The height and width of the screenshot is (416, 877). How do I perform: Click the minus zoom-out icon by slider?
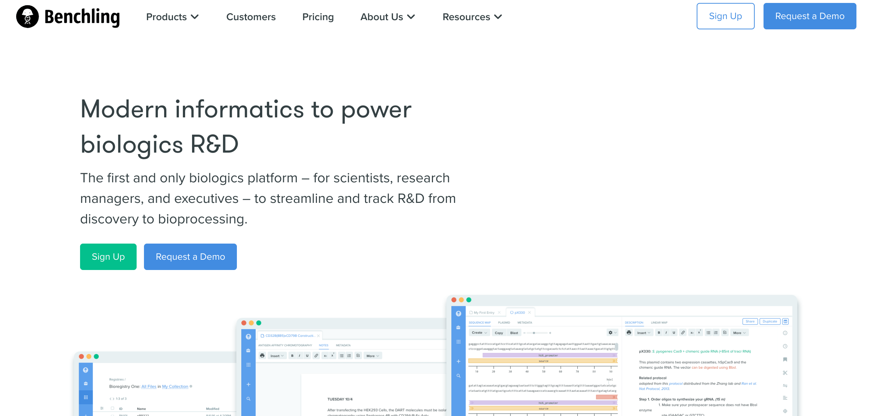[x=524, y=333]
